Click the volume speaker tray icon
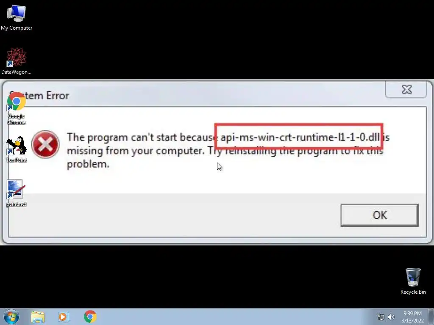 point(391,317)
